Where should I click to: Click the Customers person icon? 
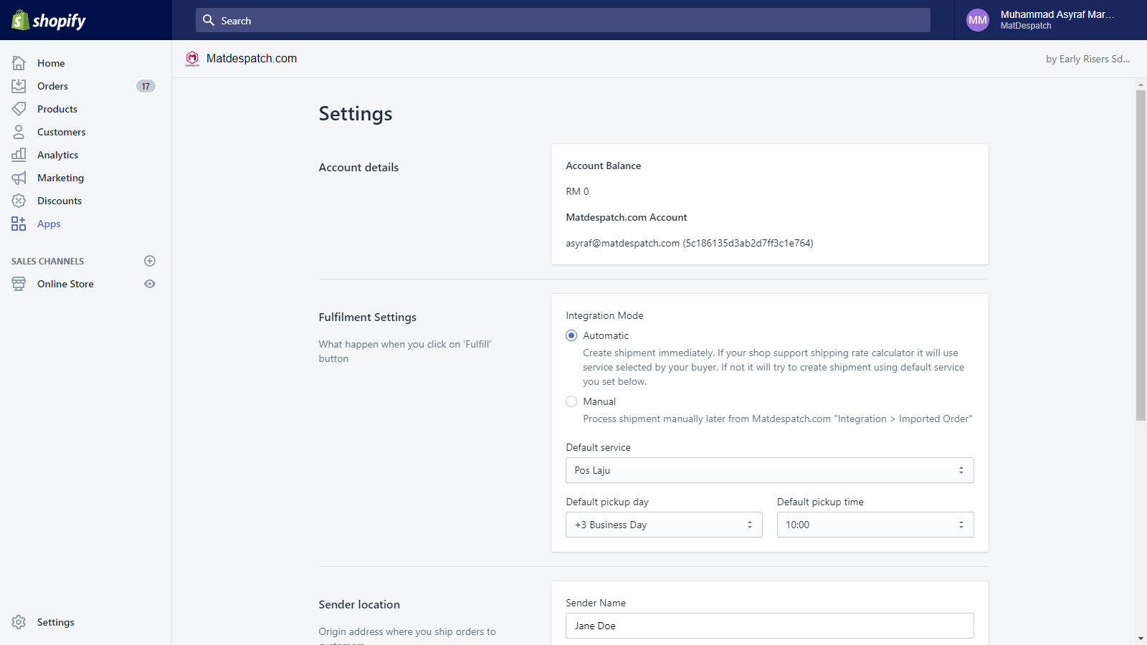click(x=19, y=132)
